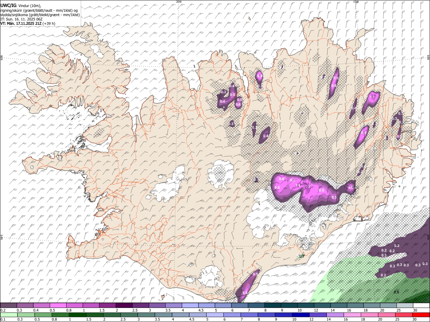Screen dimensions: 430x322
Task: Click the "1.1" snowfall value on the map
Action: click(x=372, y=97)
